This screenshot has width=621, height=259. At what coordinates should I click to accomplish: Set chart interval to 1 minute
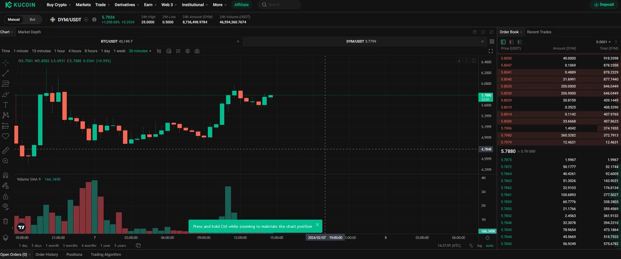[x=21, y=51]
